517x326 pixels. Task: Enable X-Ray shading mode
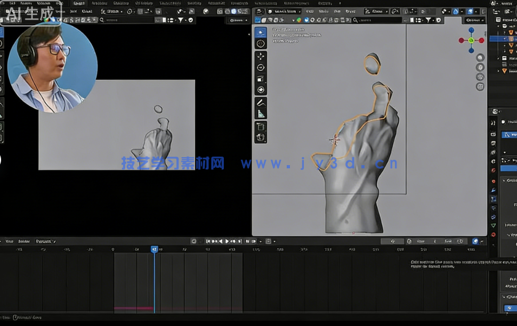tap(471, 10)
